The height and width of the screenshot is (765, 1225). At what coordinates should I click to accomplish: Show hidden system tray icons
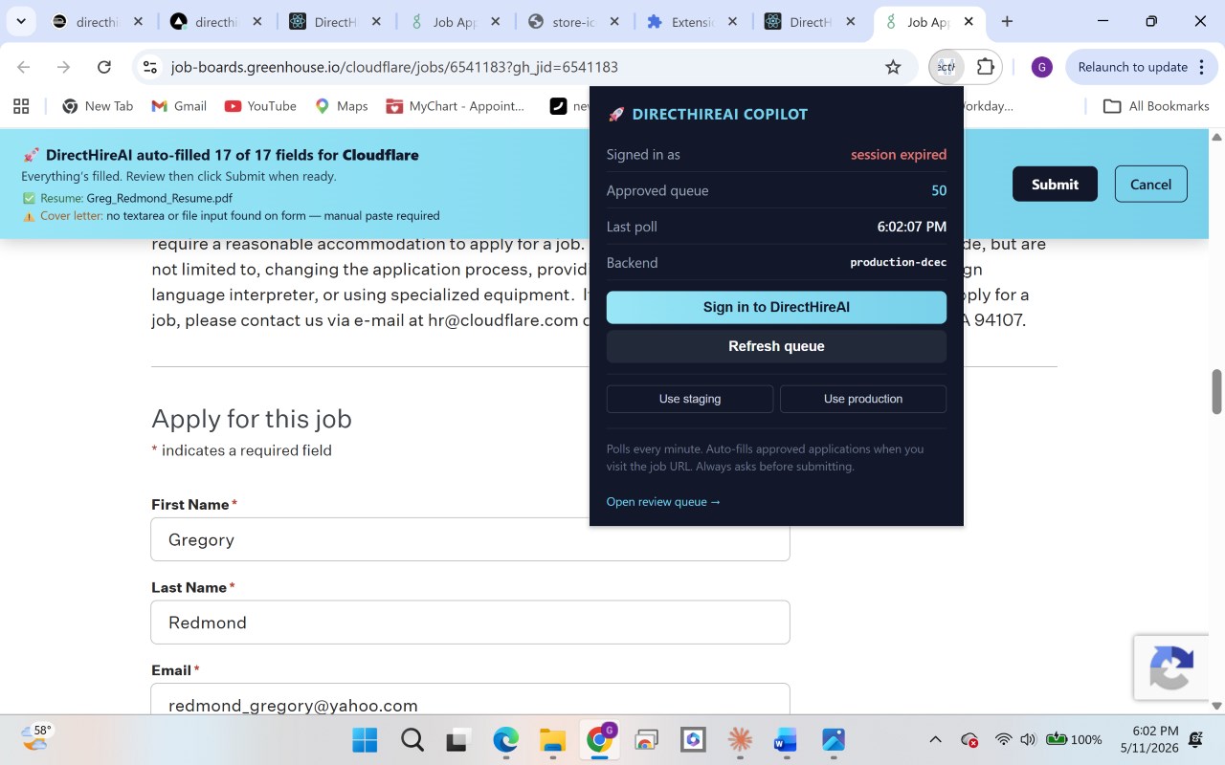coord(936,739)
